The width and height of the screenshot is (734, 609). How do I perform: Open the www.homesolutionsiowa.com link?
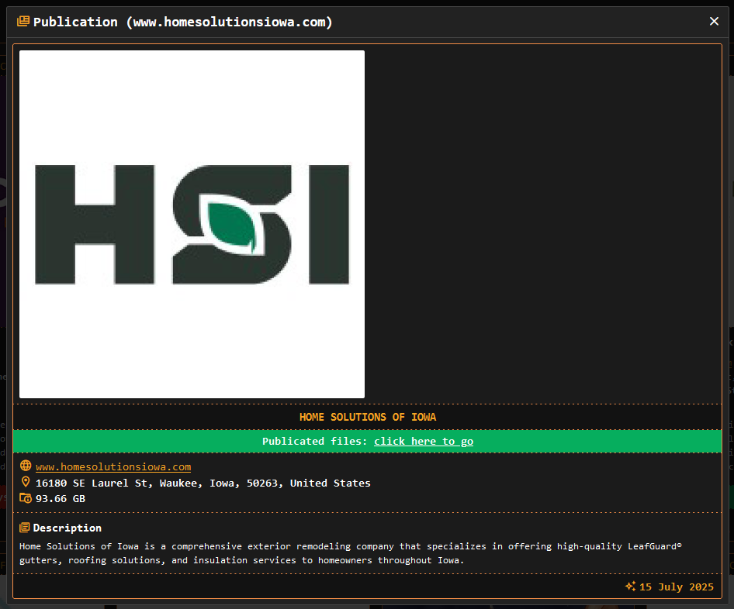click(113, 466)
